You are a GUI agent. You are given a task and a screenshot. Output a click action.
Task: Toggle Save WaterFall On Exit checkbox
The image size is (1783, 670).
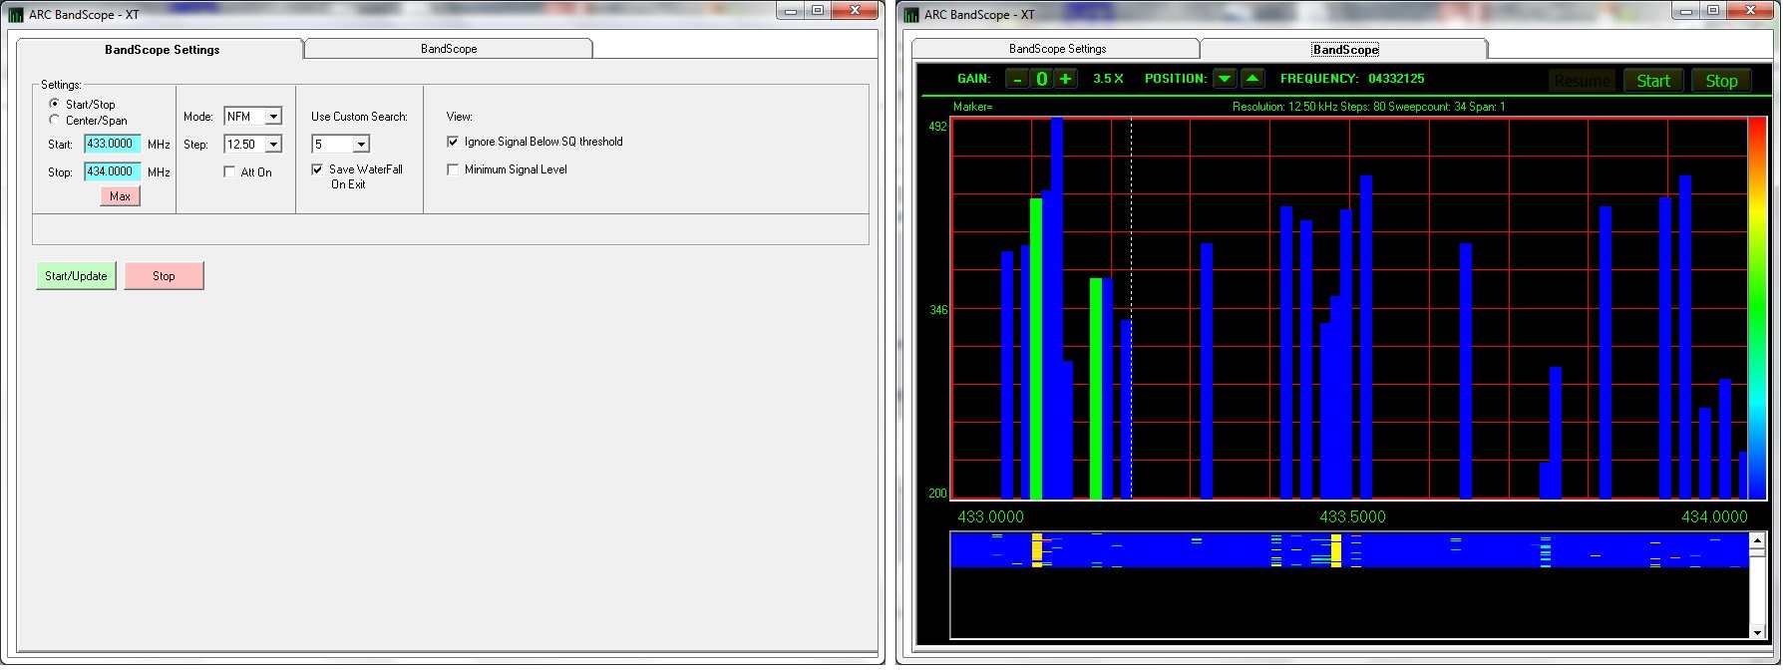(317, 169)
